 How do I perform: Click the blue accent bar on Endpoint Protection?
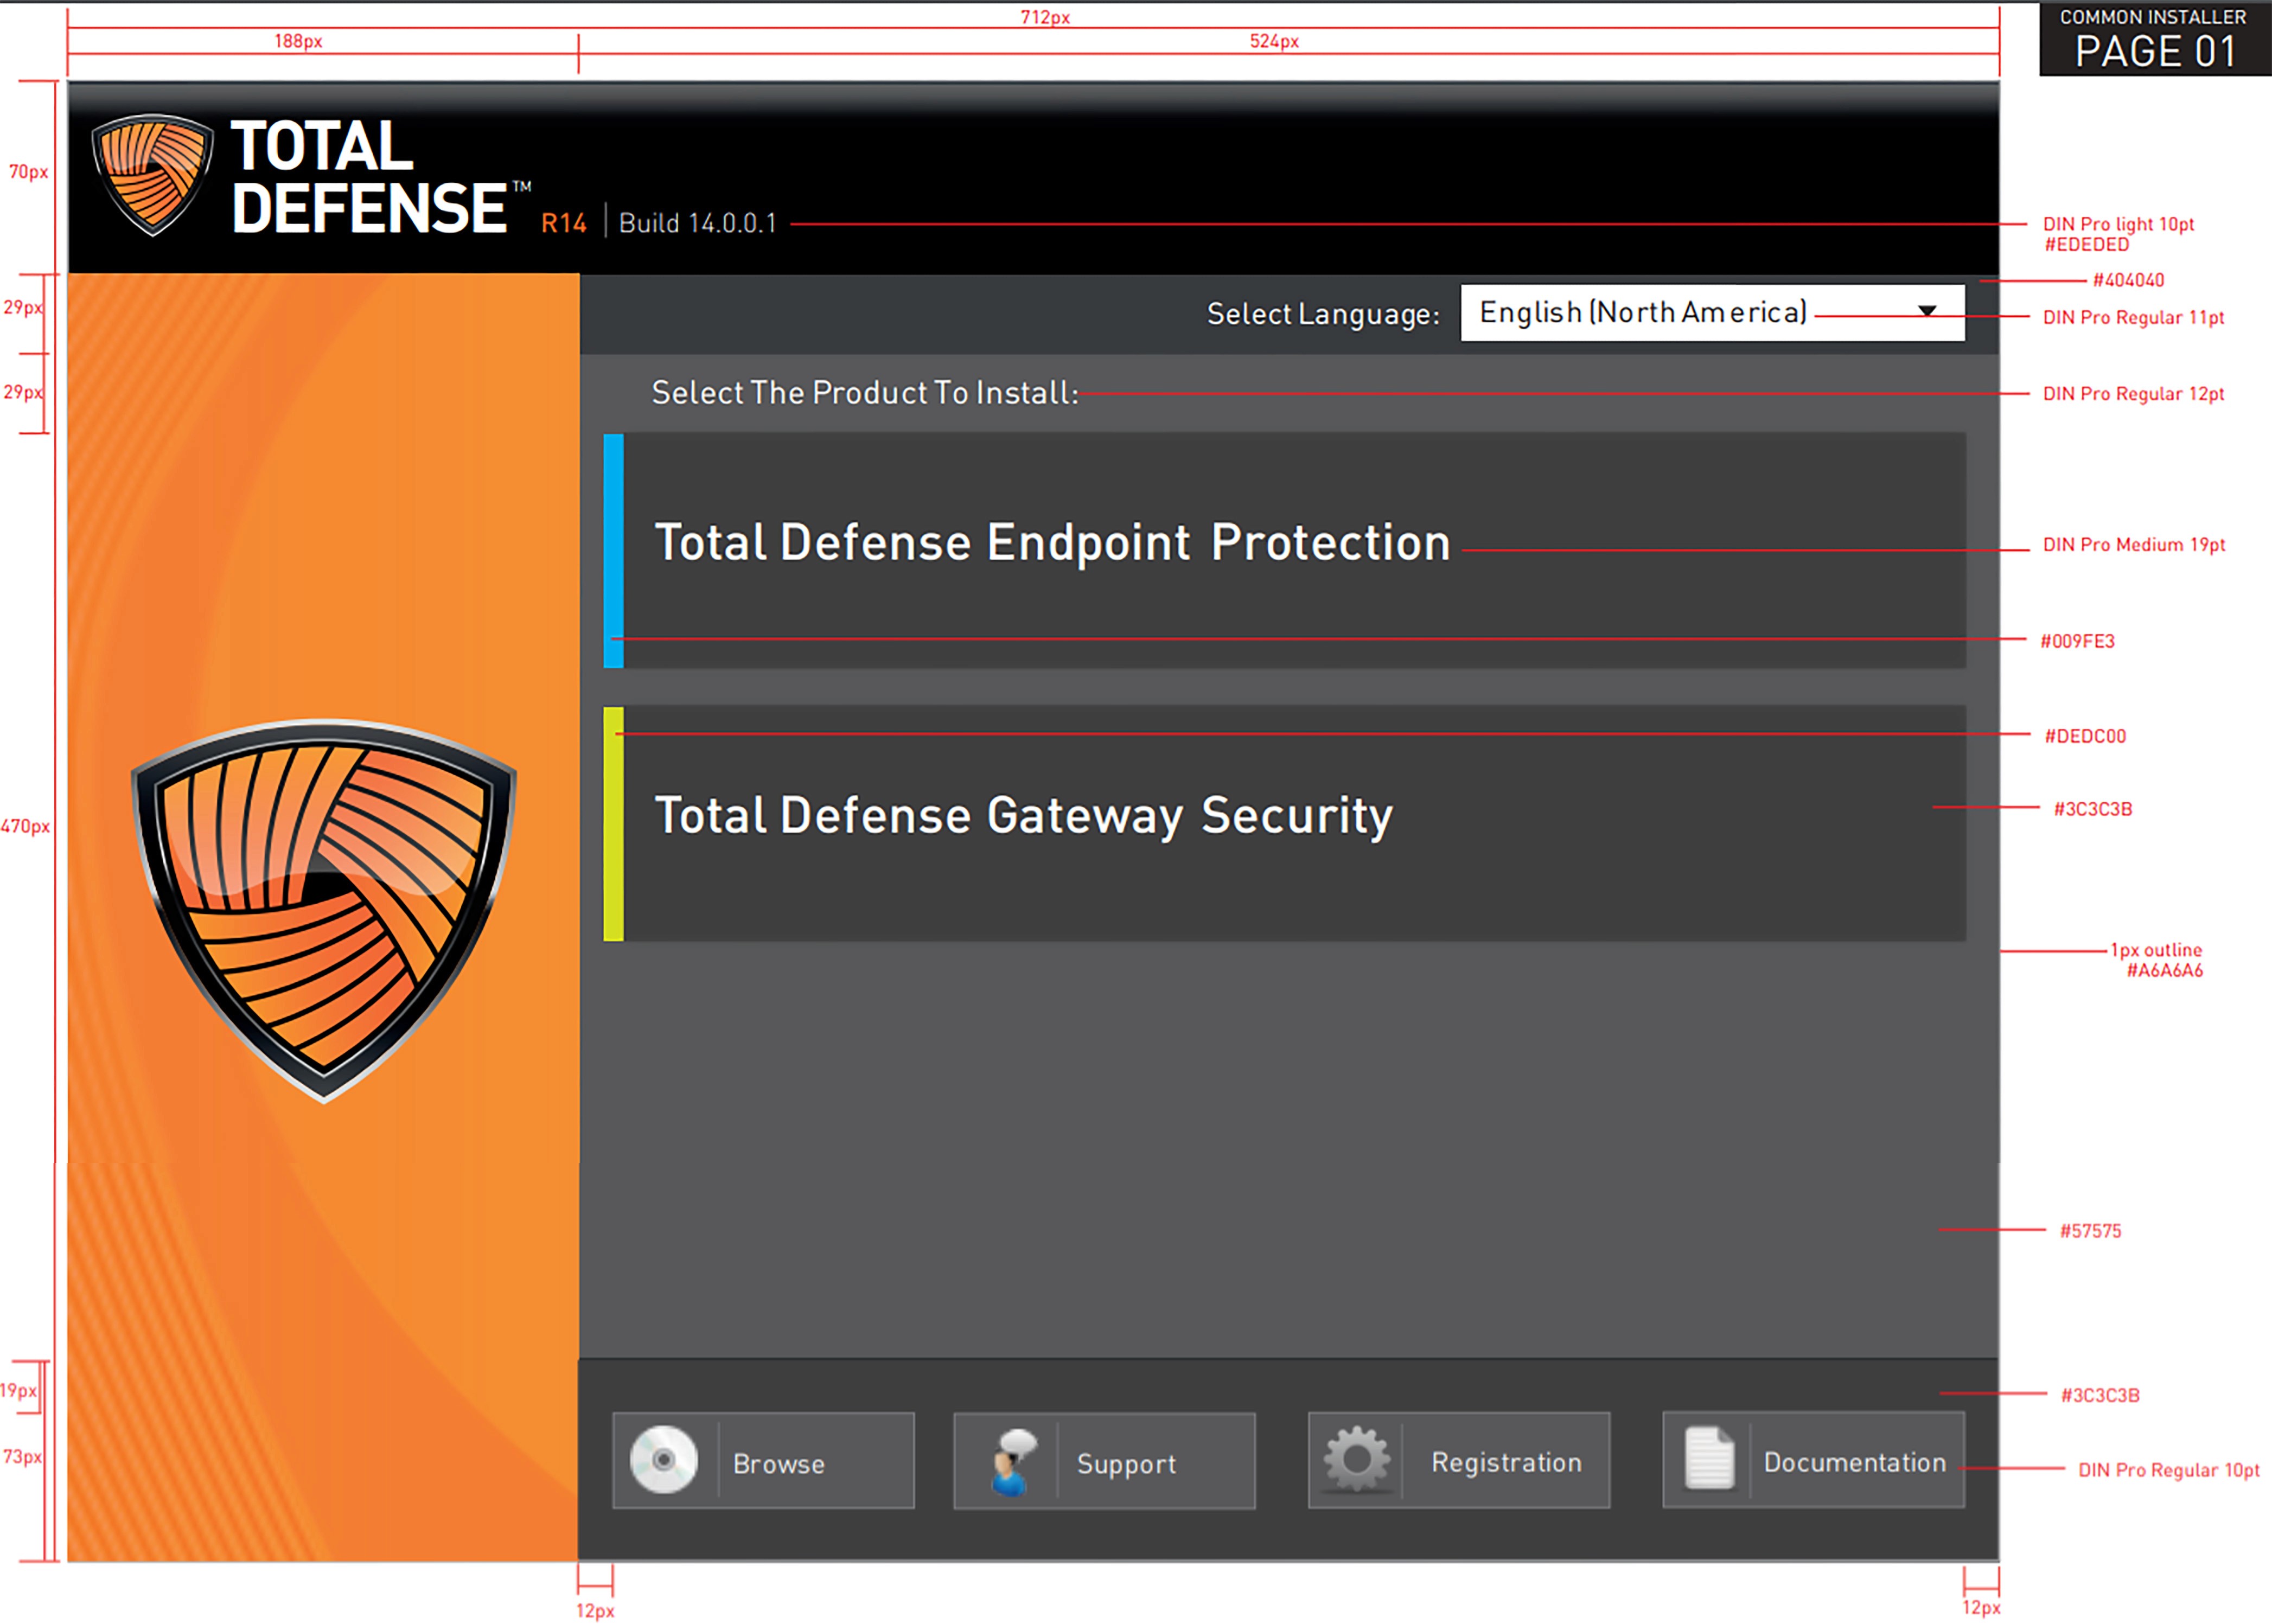613,550
